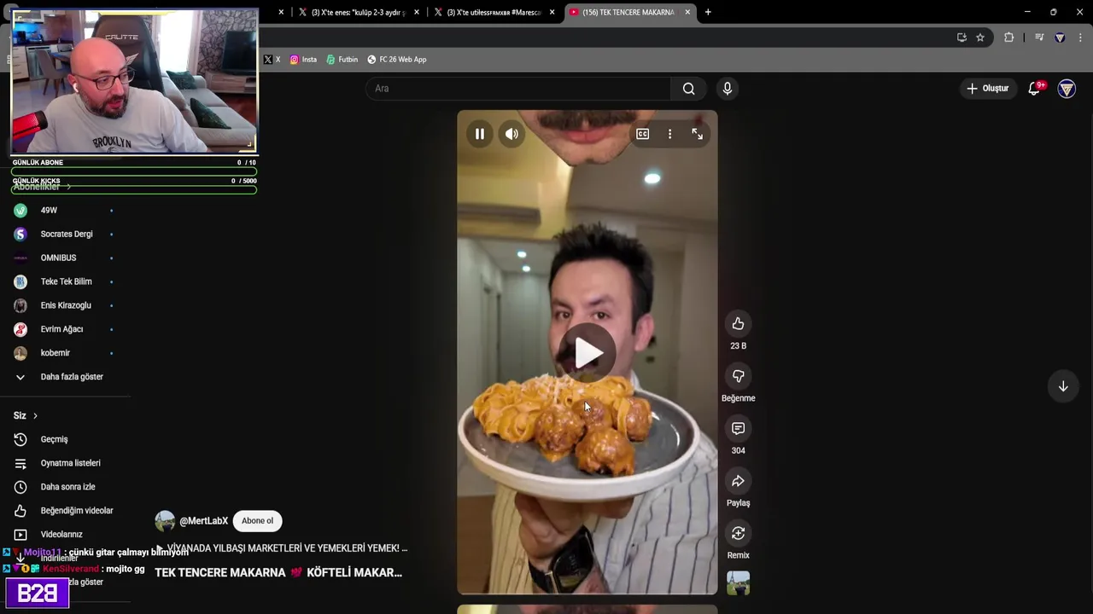Close the TEK TENCERE MAKARNA tab
Screen dimensions: 1093x614
(687, 12)
